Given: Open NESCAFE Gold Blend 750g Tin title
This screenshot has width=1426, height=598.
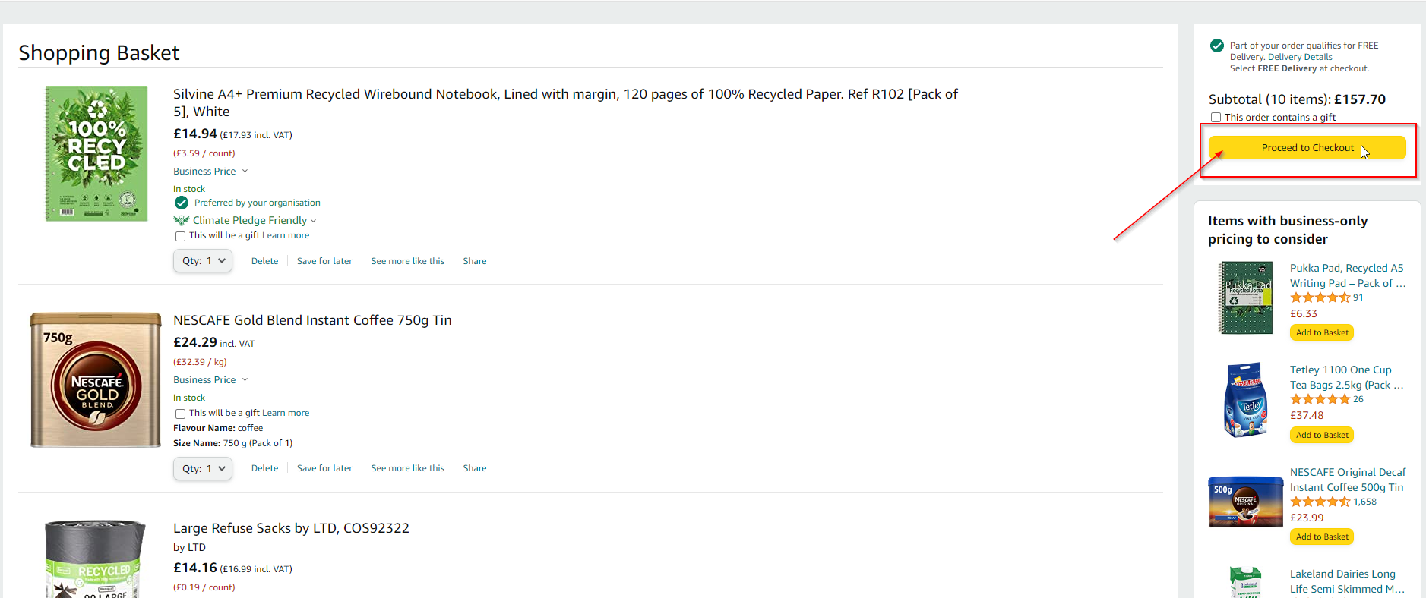Looking at the screenshot, I should 312,321.
